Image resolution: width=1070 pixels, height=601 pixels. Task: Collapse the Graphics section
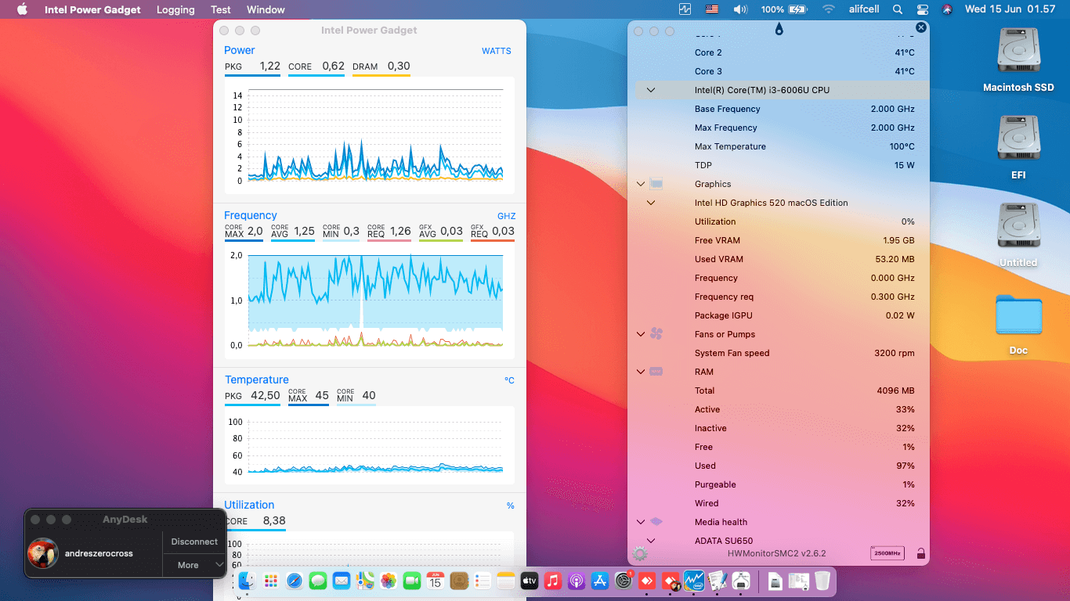(640, 184)
